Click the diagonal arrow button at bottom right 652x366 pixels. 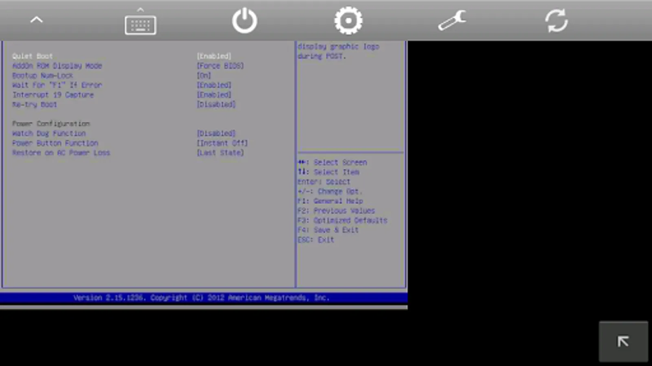coord(623,341)
